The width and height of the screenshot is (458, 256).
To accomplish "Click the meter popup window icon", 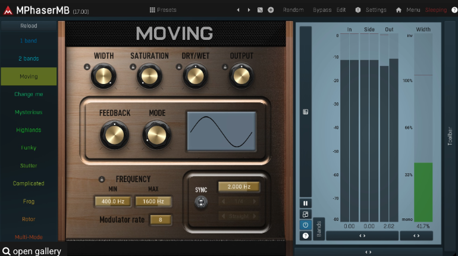I will point(305,214).
